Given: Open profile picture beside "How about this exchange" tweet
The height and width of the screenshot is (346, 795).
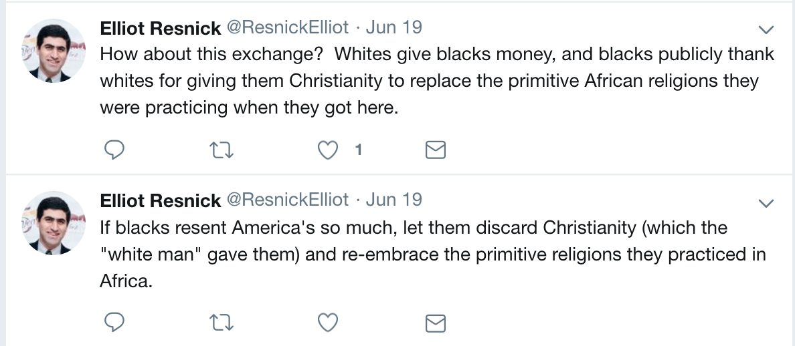Looking at the screenshot, I should pos(54,51).
